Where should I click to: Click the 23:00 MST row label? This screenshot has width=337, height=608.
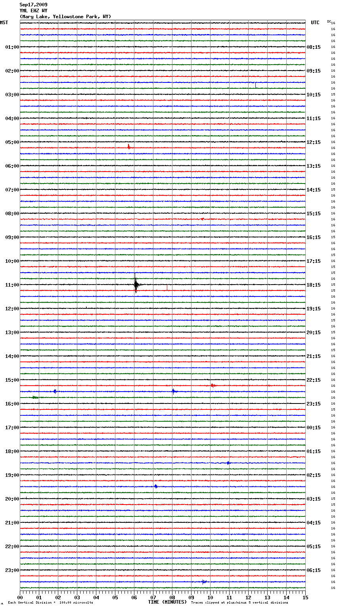pos(12,570)
